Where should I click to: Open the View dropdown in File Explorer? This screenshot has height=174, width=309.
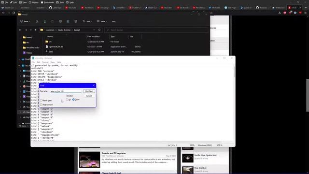pos(102,21)
